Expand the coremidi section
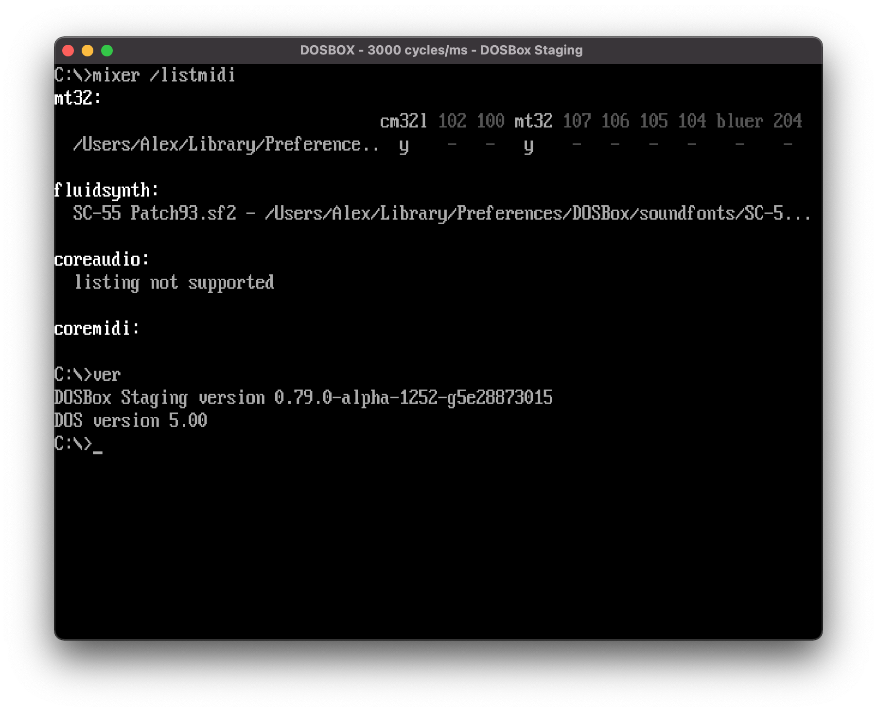 coord(95,329)
